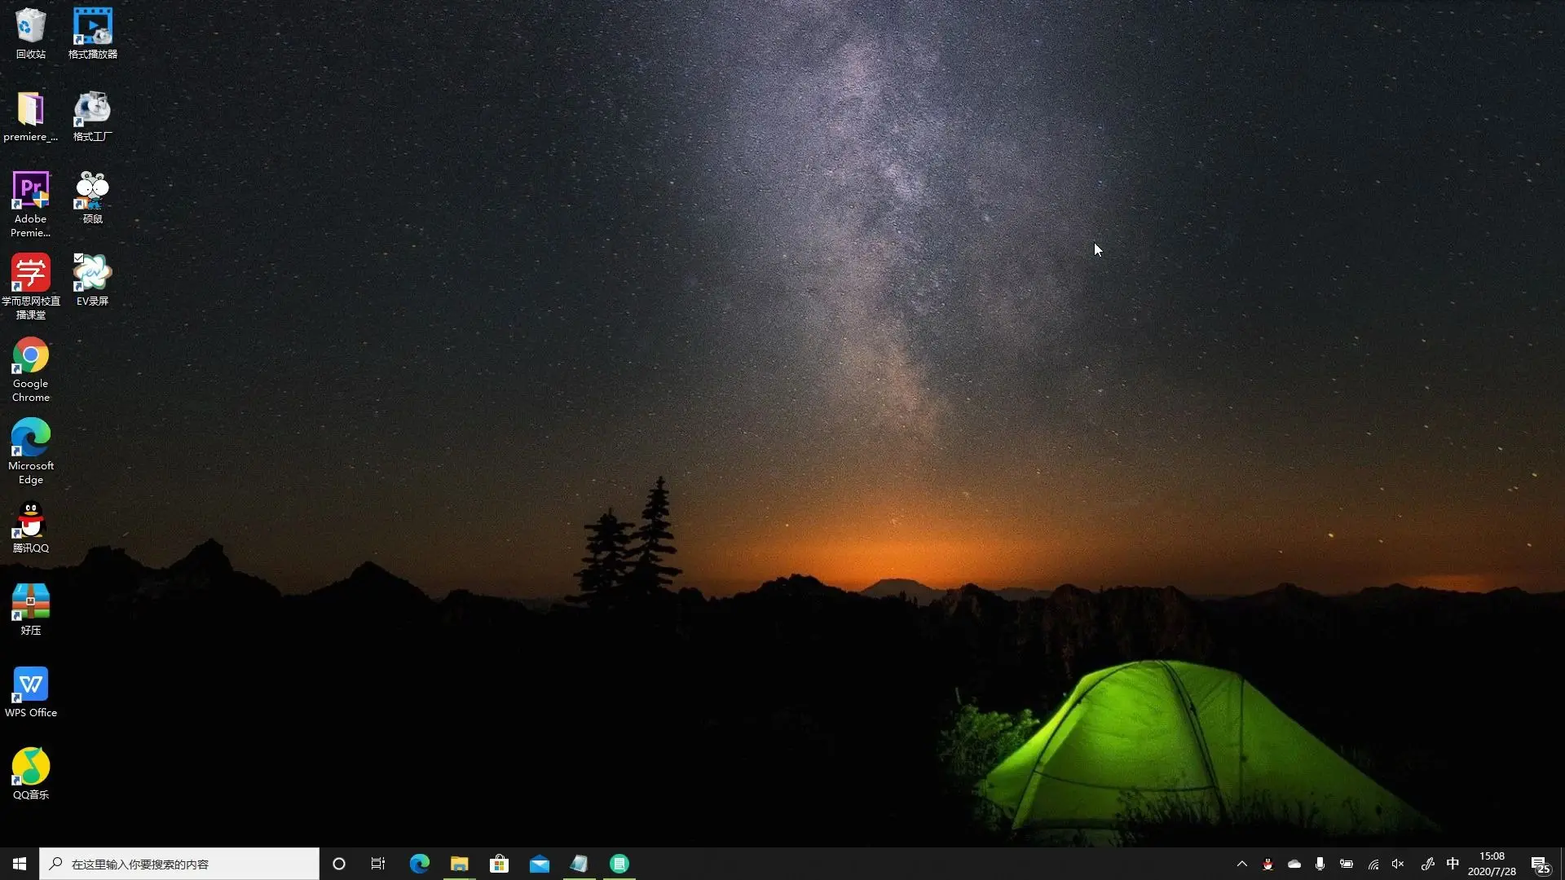Select the Microsoft Edge desktop shortcut

pyautogui.click(x=30, y=452)
